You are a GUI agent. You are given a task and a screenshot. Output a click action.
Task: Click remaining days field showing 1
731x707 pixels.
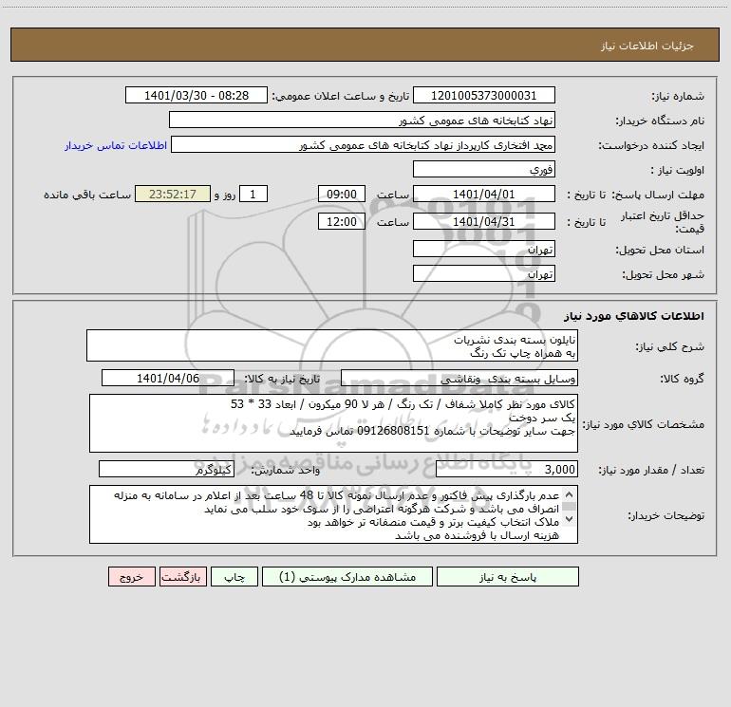[253, 194]
